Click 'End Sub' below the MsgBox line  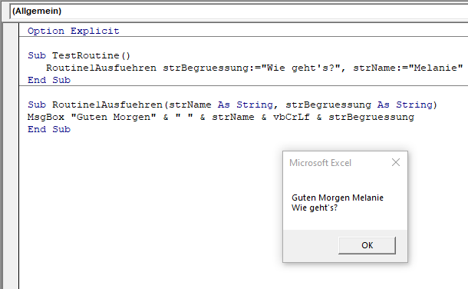point(49,129)
